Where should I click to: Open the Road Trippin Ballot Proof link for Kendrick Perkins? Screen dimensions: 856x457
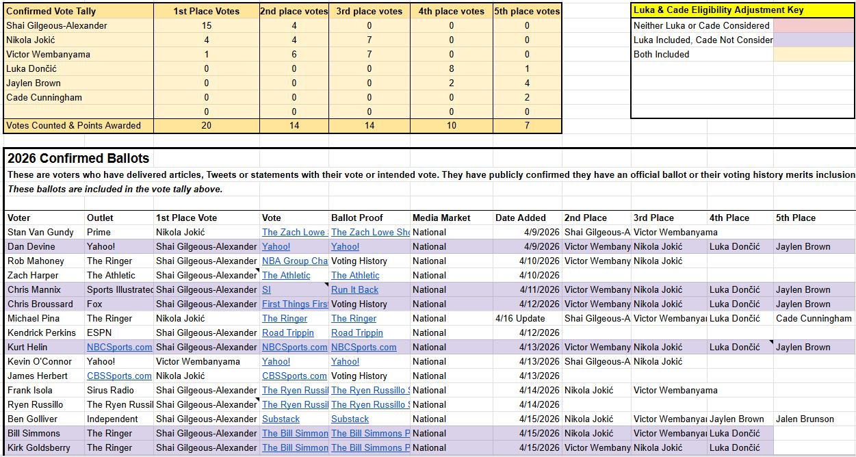click(357, 332)
